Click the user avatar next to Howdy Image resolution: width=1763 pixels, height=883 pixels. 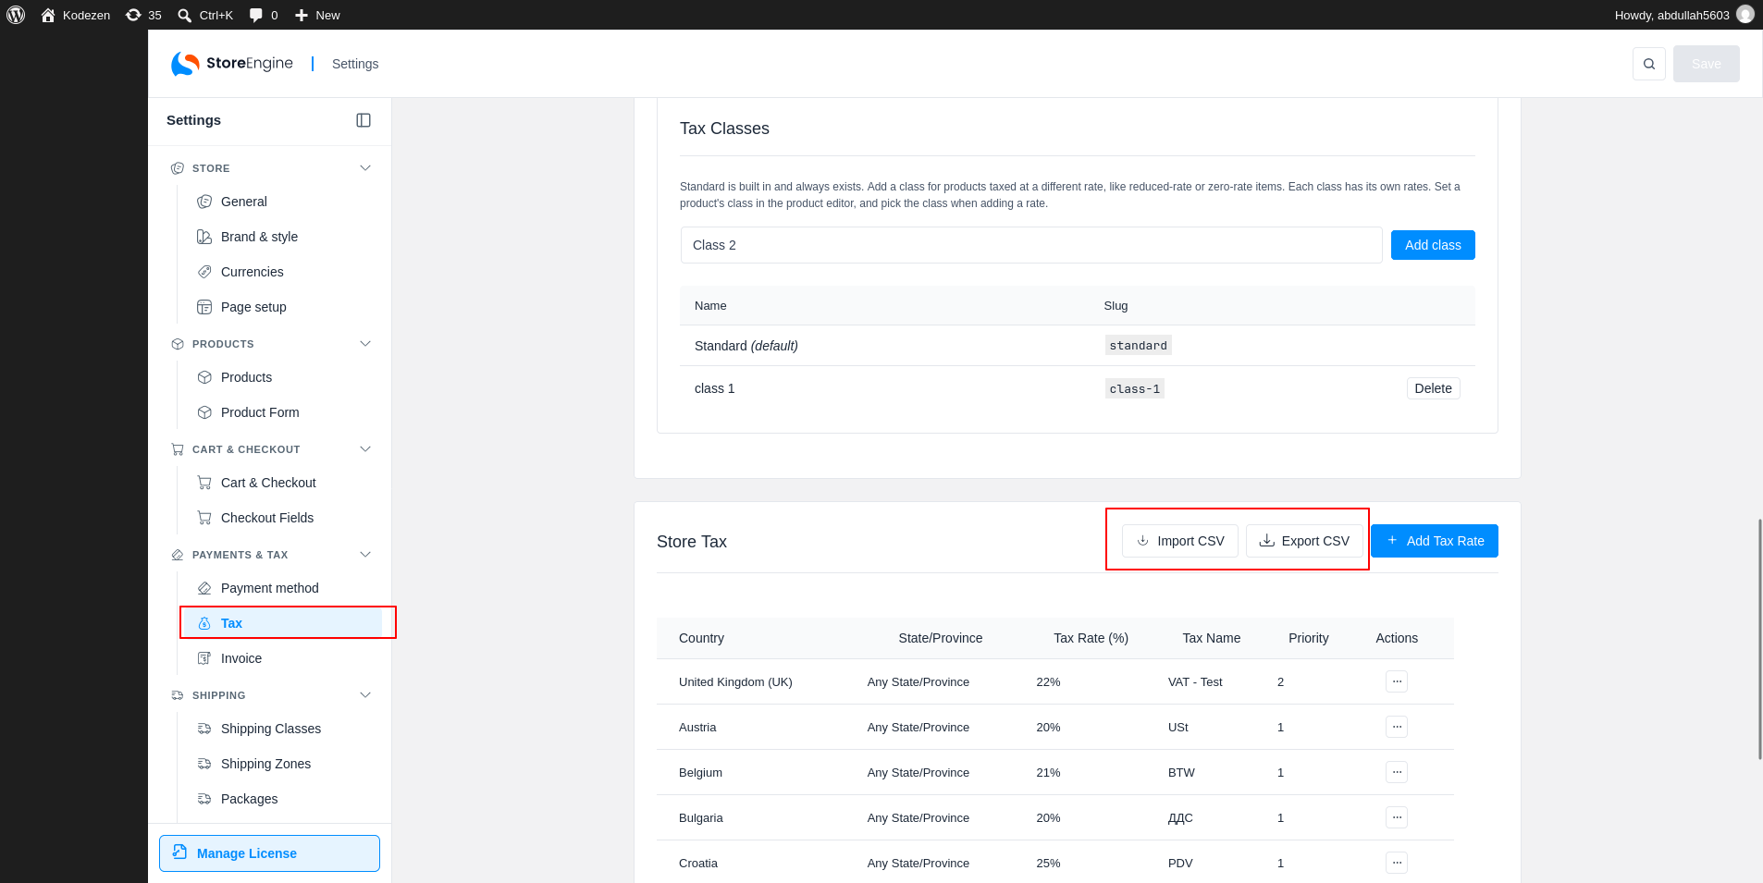[x=1745, y=15]
